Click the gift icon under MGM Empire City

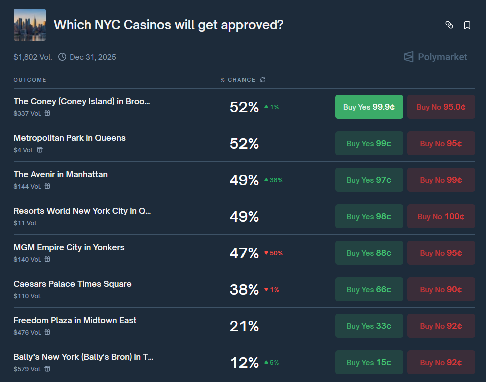pyautogui.click(x=47, y=259)
